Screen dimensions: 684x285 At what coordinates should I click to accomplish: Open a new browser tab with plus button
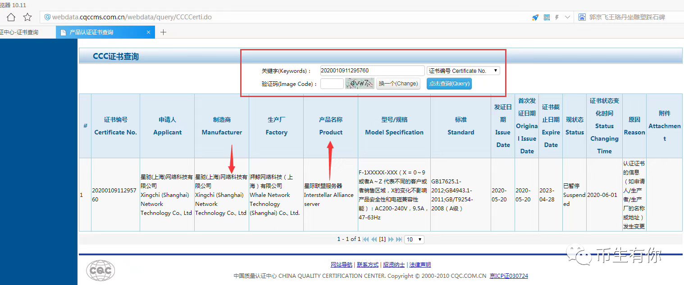point(163,32)
